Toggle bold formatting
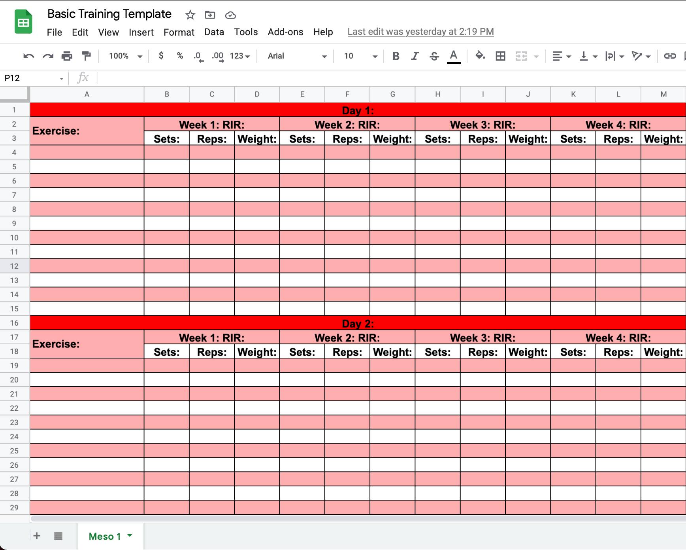 pos(396,56)
